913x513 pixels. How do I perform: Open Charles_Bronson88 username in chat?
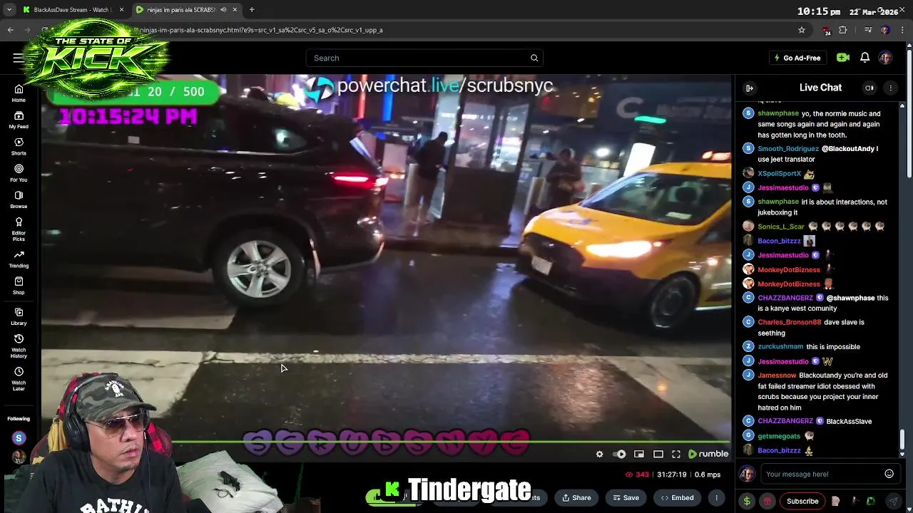point(789,322)
